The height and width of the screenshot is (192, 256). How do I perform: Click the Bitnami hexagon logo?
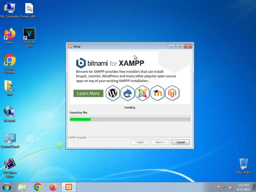(x=81, y=63)
